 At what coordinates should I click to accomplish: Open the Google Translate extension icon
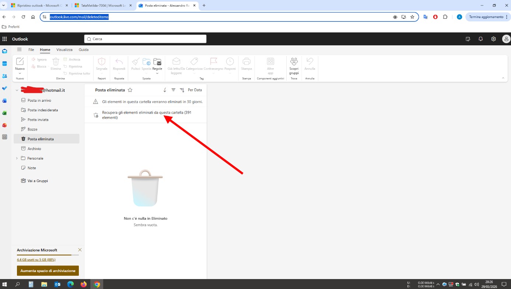point(426,17)
